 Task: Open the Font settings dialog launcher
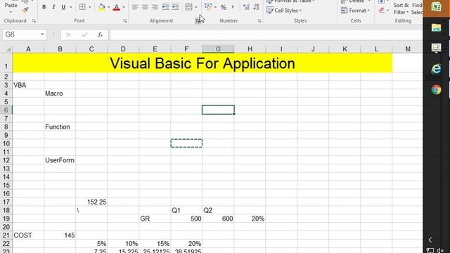click(x=125, y=20)
